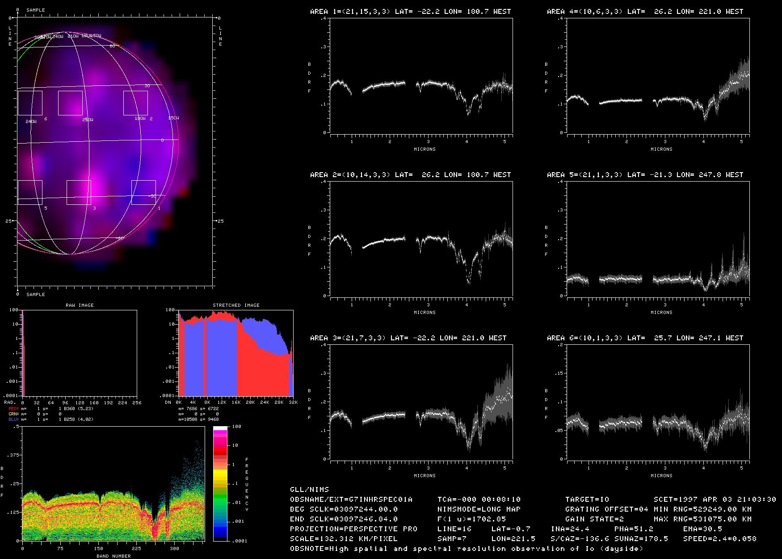Click the Area 5 box on the Io map
The width and height of the screenshot is (782, 559).
click(x=30, y=192)
